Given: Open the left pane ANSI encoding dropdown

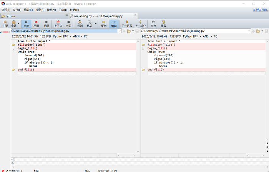Looking at the screenshot, I should point(77,36).
